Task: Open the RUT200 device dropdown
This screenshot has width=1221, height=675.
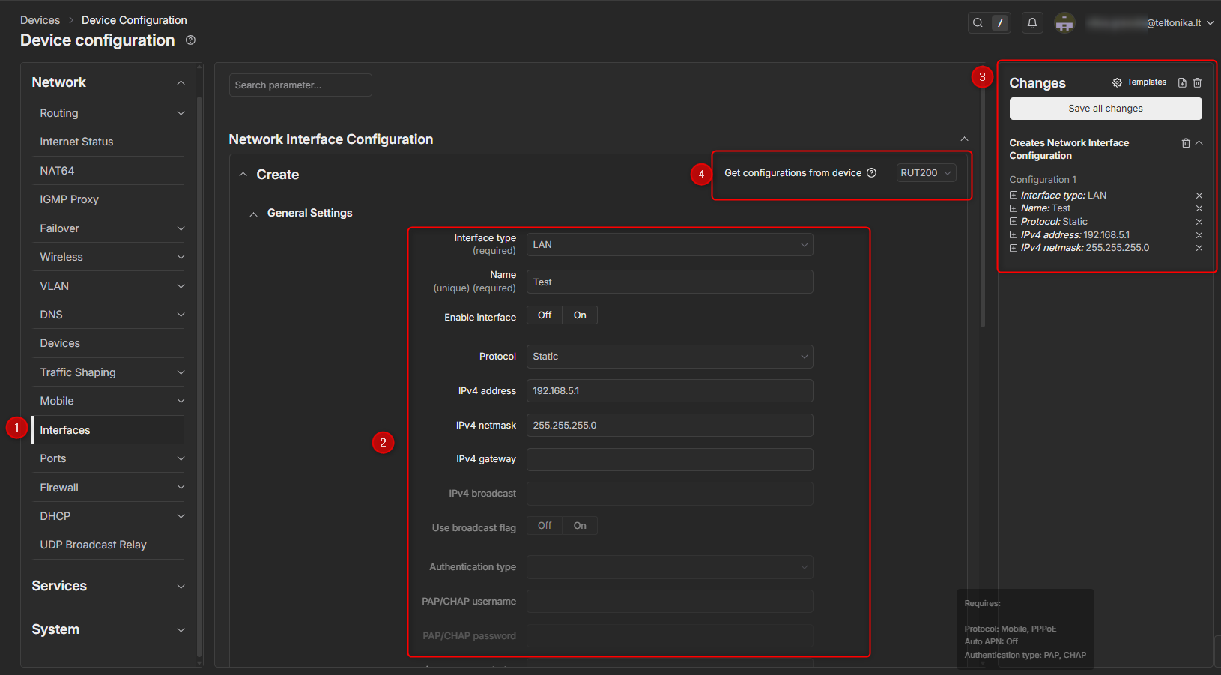Action: pyautogui.click(x=926, y=173)
